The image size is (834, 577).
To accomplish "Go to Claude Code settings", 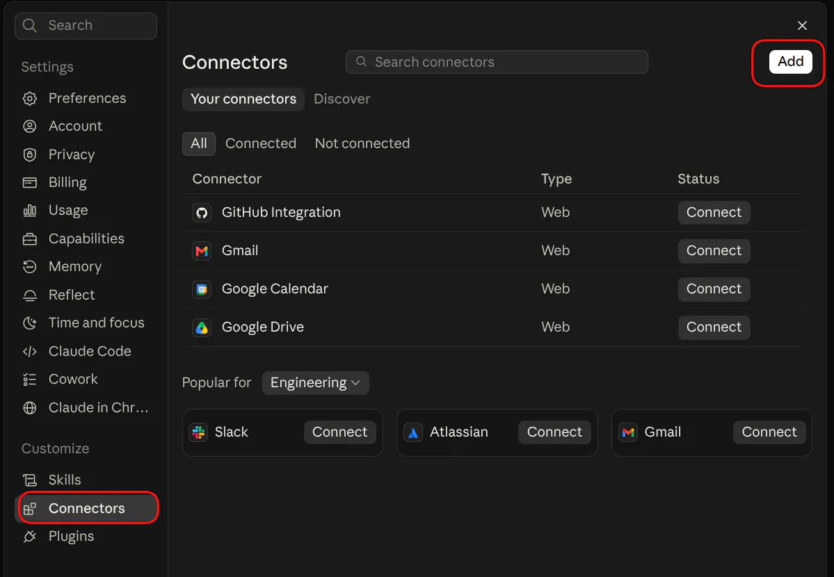I will [87, 352].
